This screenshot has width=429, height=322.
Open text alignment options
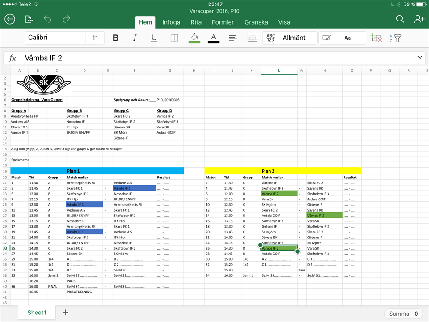pos(232,38)
